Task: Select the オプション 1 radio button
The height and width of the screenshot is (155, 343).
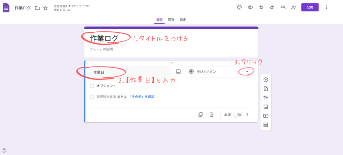Action: [92, 86]
